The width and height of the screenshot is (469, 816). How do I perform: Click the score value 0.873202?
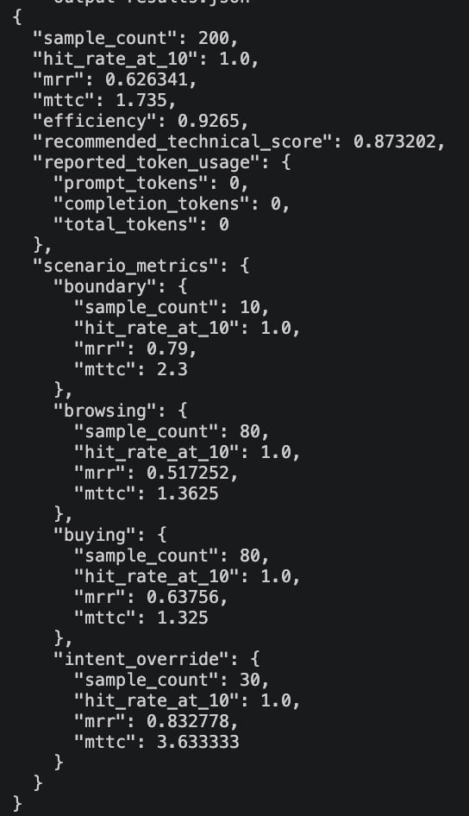tap(395, 141)
